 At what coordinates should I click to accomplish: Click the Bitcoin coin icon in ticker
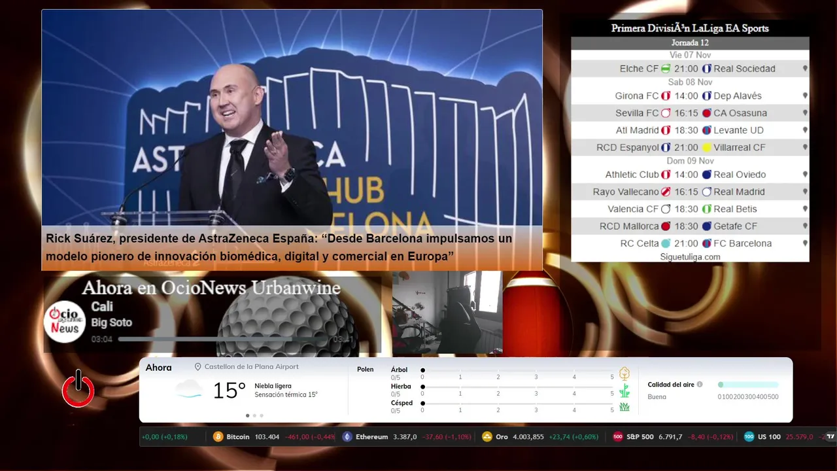click(x=218, y=436)
